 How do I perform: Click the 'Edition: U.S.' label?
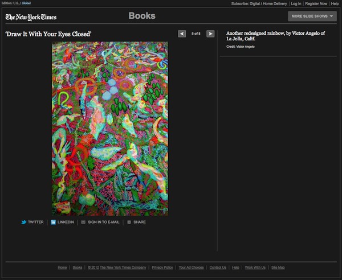[10, 3]
